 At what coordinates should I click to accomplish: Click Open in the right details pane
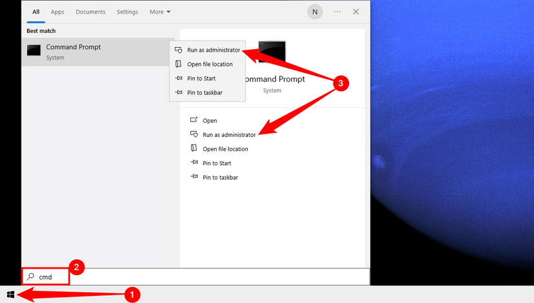[210, 120]
